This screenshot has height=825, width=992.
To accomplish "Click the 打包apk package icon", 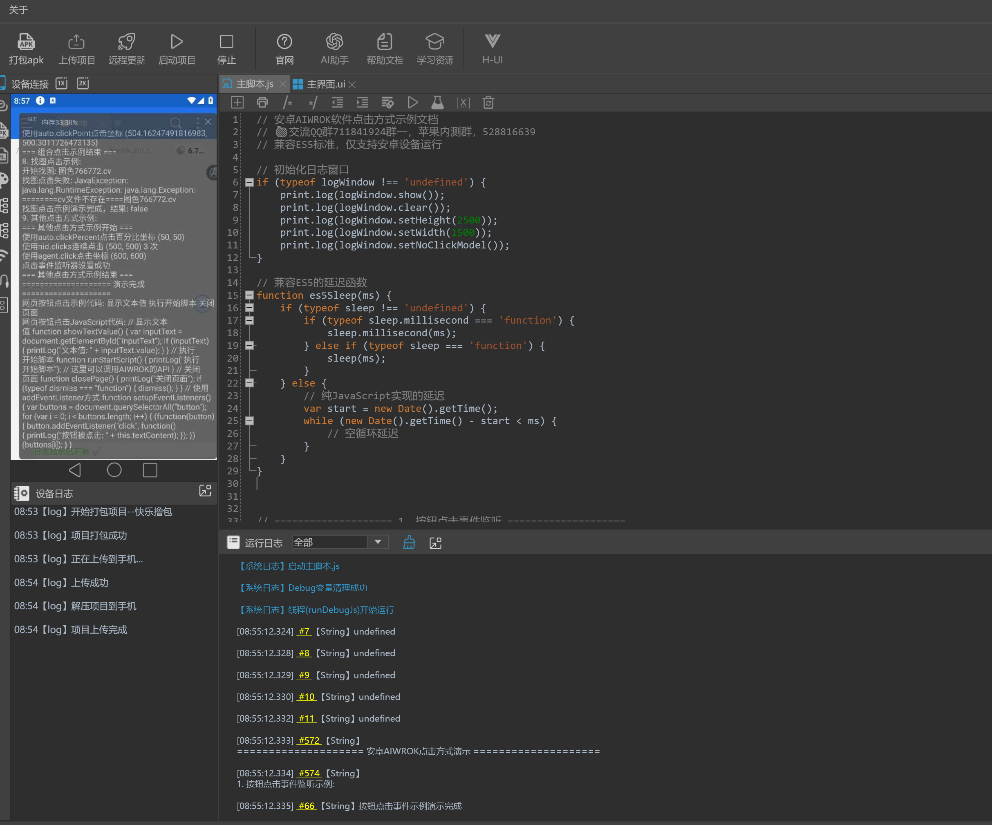I will click(x=26, y=42).
